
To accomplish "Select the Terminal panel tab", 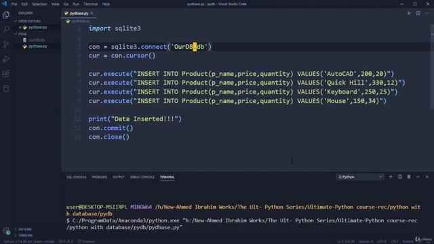I will pyautogui.click(x=167, y=177).
